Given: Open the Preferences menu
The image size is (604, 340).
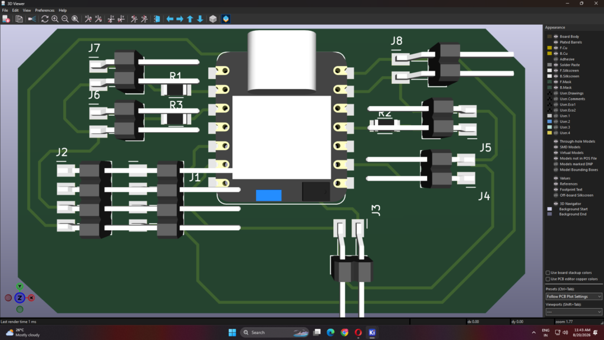Looking at the screenshot, I should [x=45, y=11].
